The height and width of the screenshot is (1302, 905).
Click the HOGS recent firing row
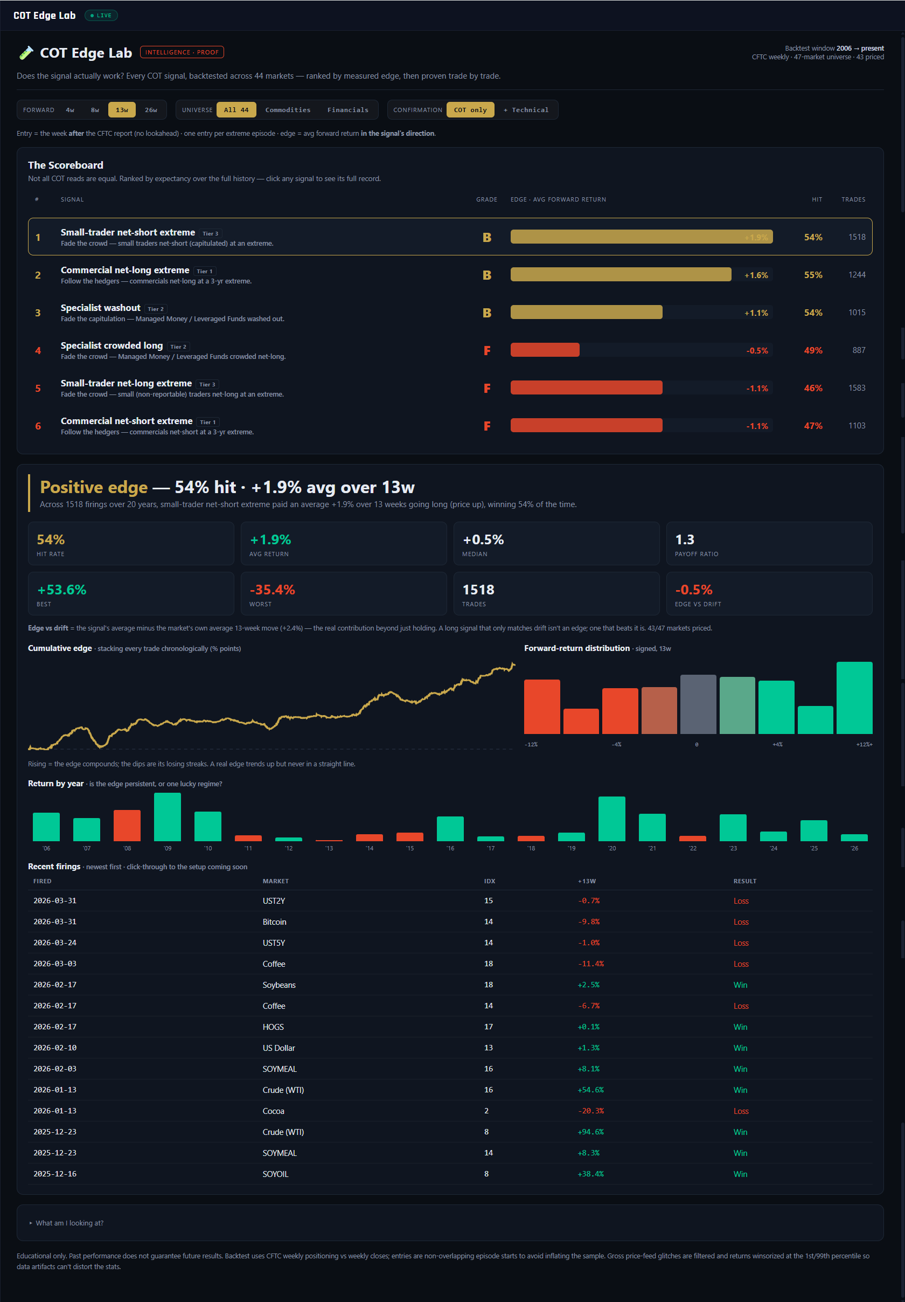point(450,1027)
